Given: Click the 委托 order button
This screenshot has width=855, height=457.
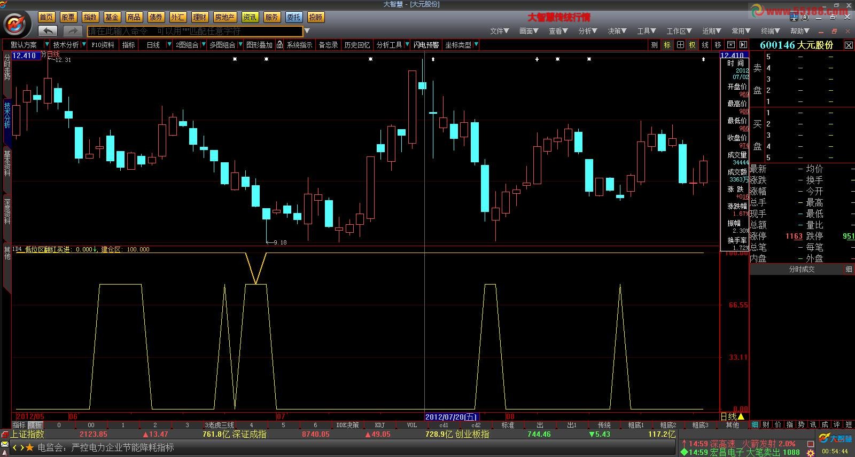Looking at the screenshot, I should [293, 17].
